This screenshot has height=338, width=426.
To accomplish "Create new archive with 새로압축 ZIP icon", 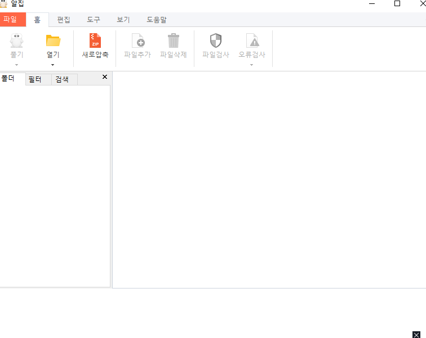I will (95, 40).
